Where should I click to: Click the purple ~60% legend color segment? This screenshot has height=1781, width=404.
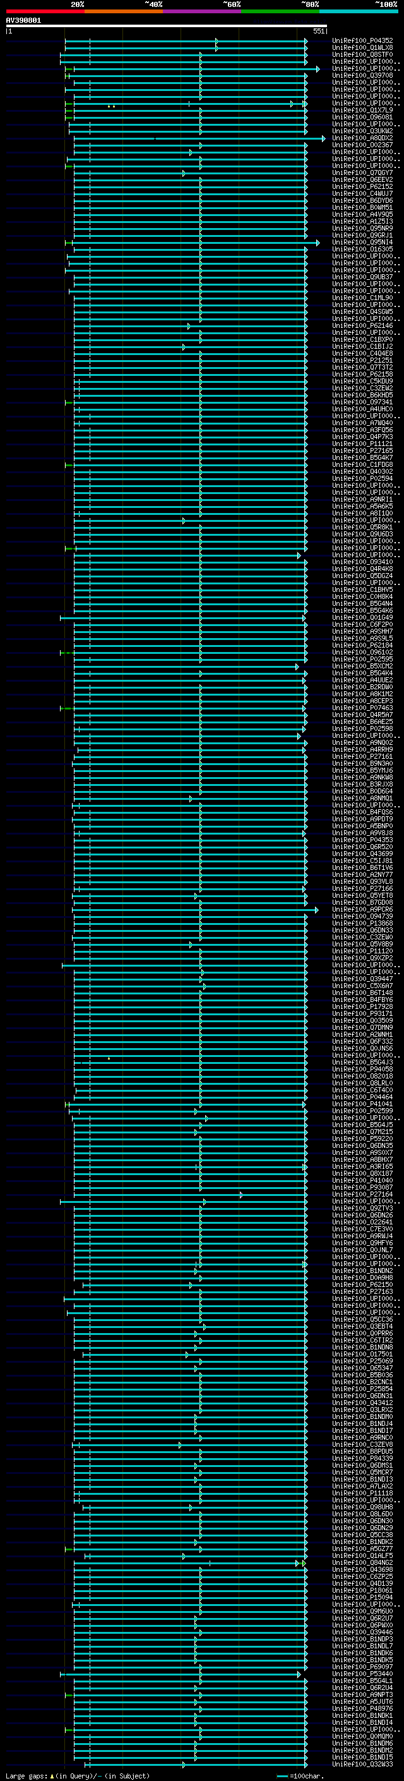click(203, 11)
